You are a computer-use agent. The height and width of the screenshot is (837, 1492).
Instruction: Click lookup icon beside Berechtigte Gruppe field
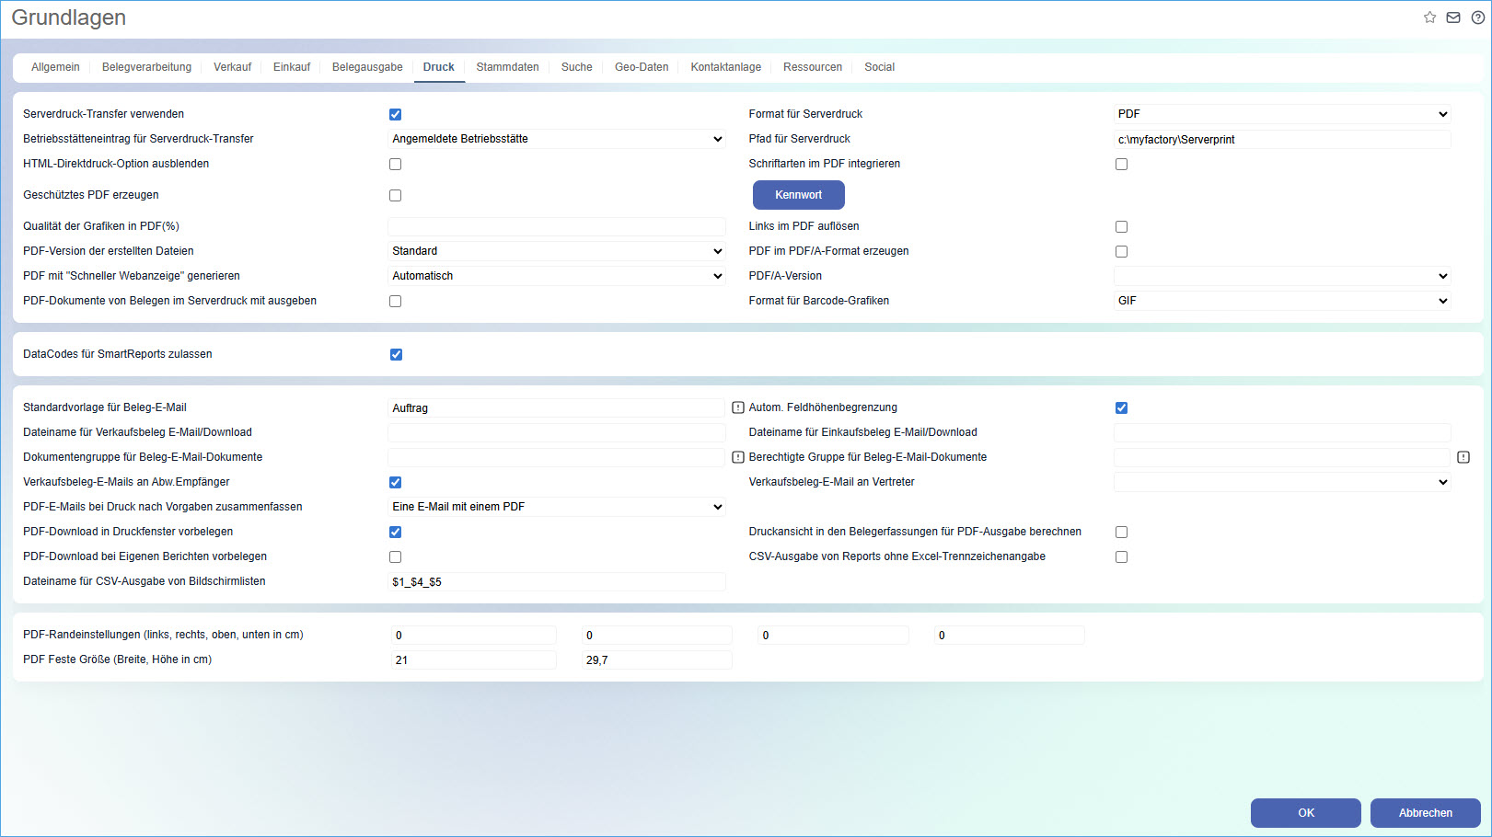coord(1463,457)
